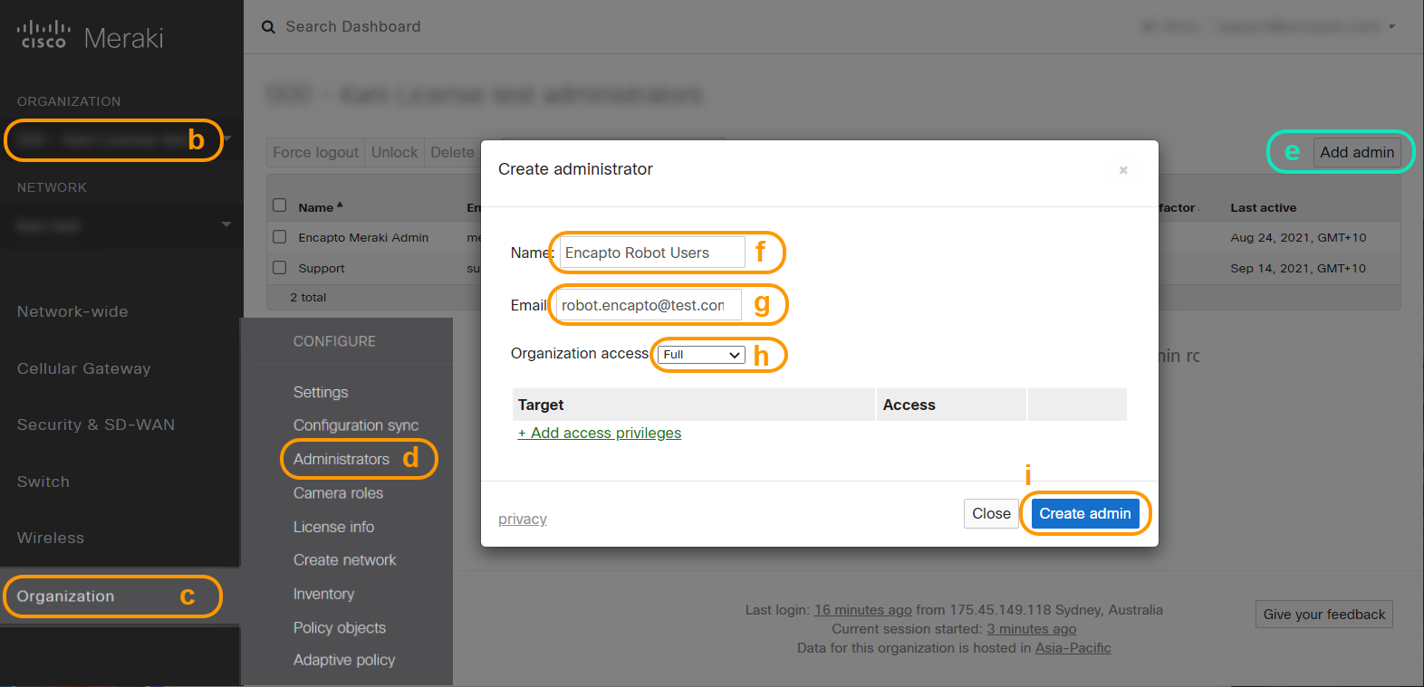Click the Cisco Meraki logo

pos(90,36)
